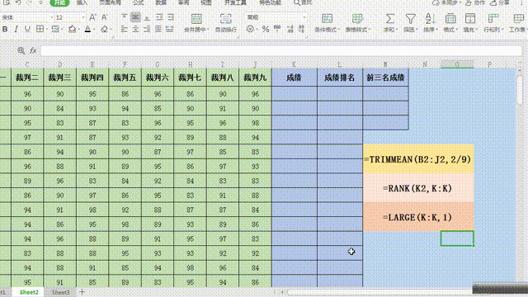The height and width of the screenshot is (297, 528).
Task: Click the Filter funnel icon
Action: (x=410, y=18)
